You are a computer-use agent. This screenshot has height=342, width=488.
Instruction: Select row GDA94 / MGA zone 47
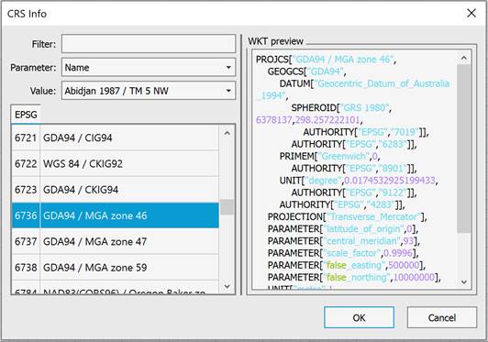click(116, 241)
